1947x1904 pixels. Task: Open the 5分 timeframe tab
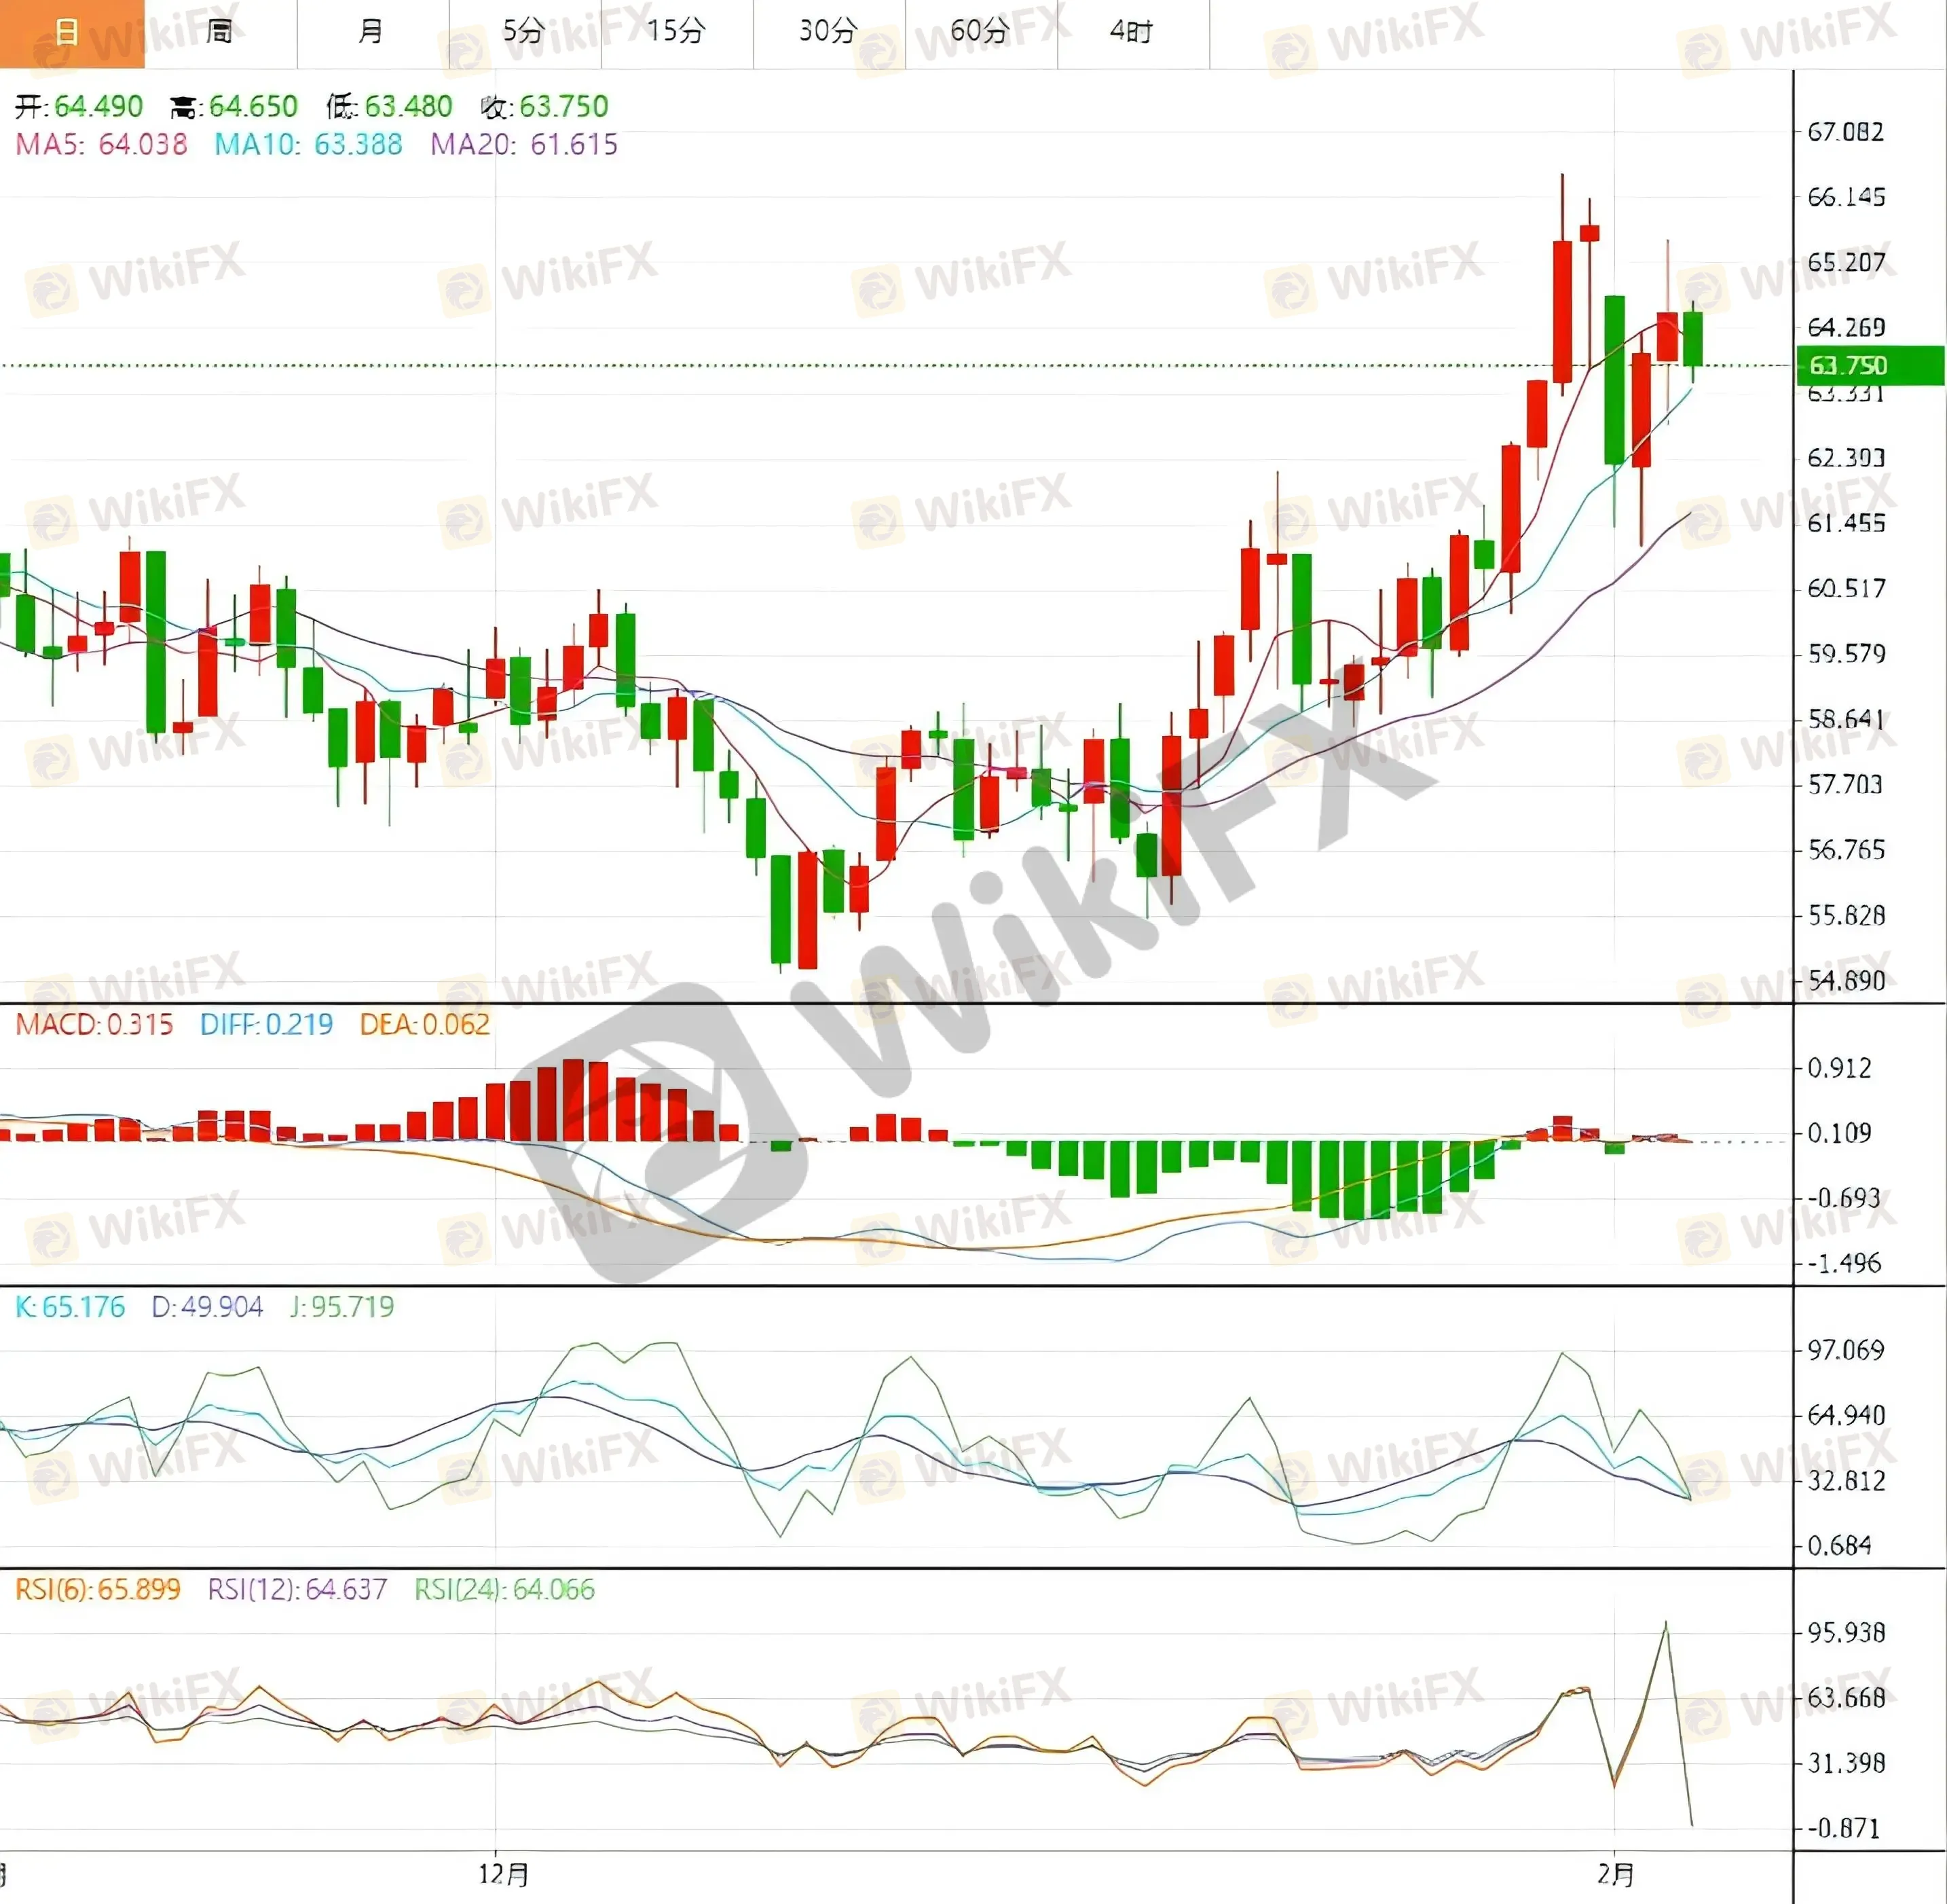[x=524, y=33]
